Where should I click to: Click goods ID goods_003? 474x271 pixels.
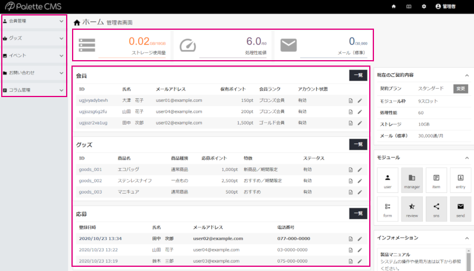(91, 192)
